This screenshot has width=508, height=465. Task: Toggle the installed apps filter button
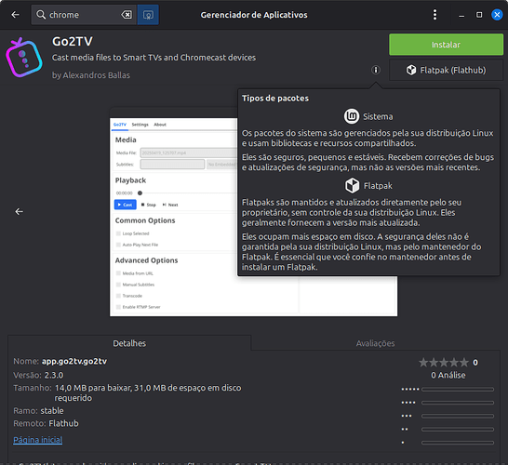148,15
